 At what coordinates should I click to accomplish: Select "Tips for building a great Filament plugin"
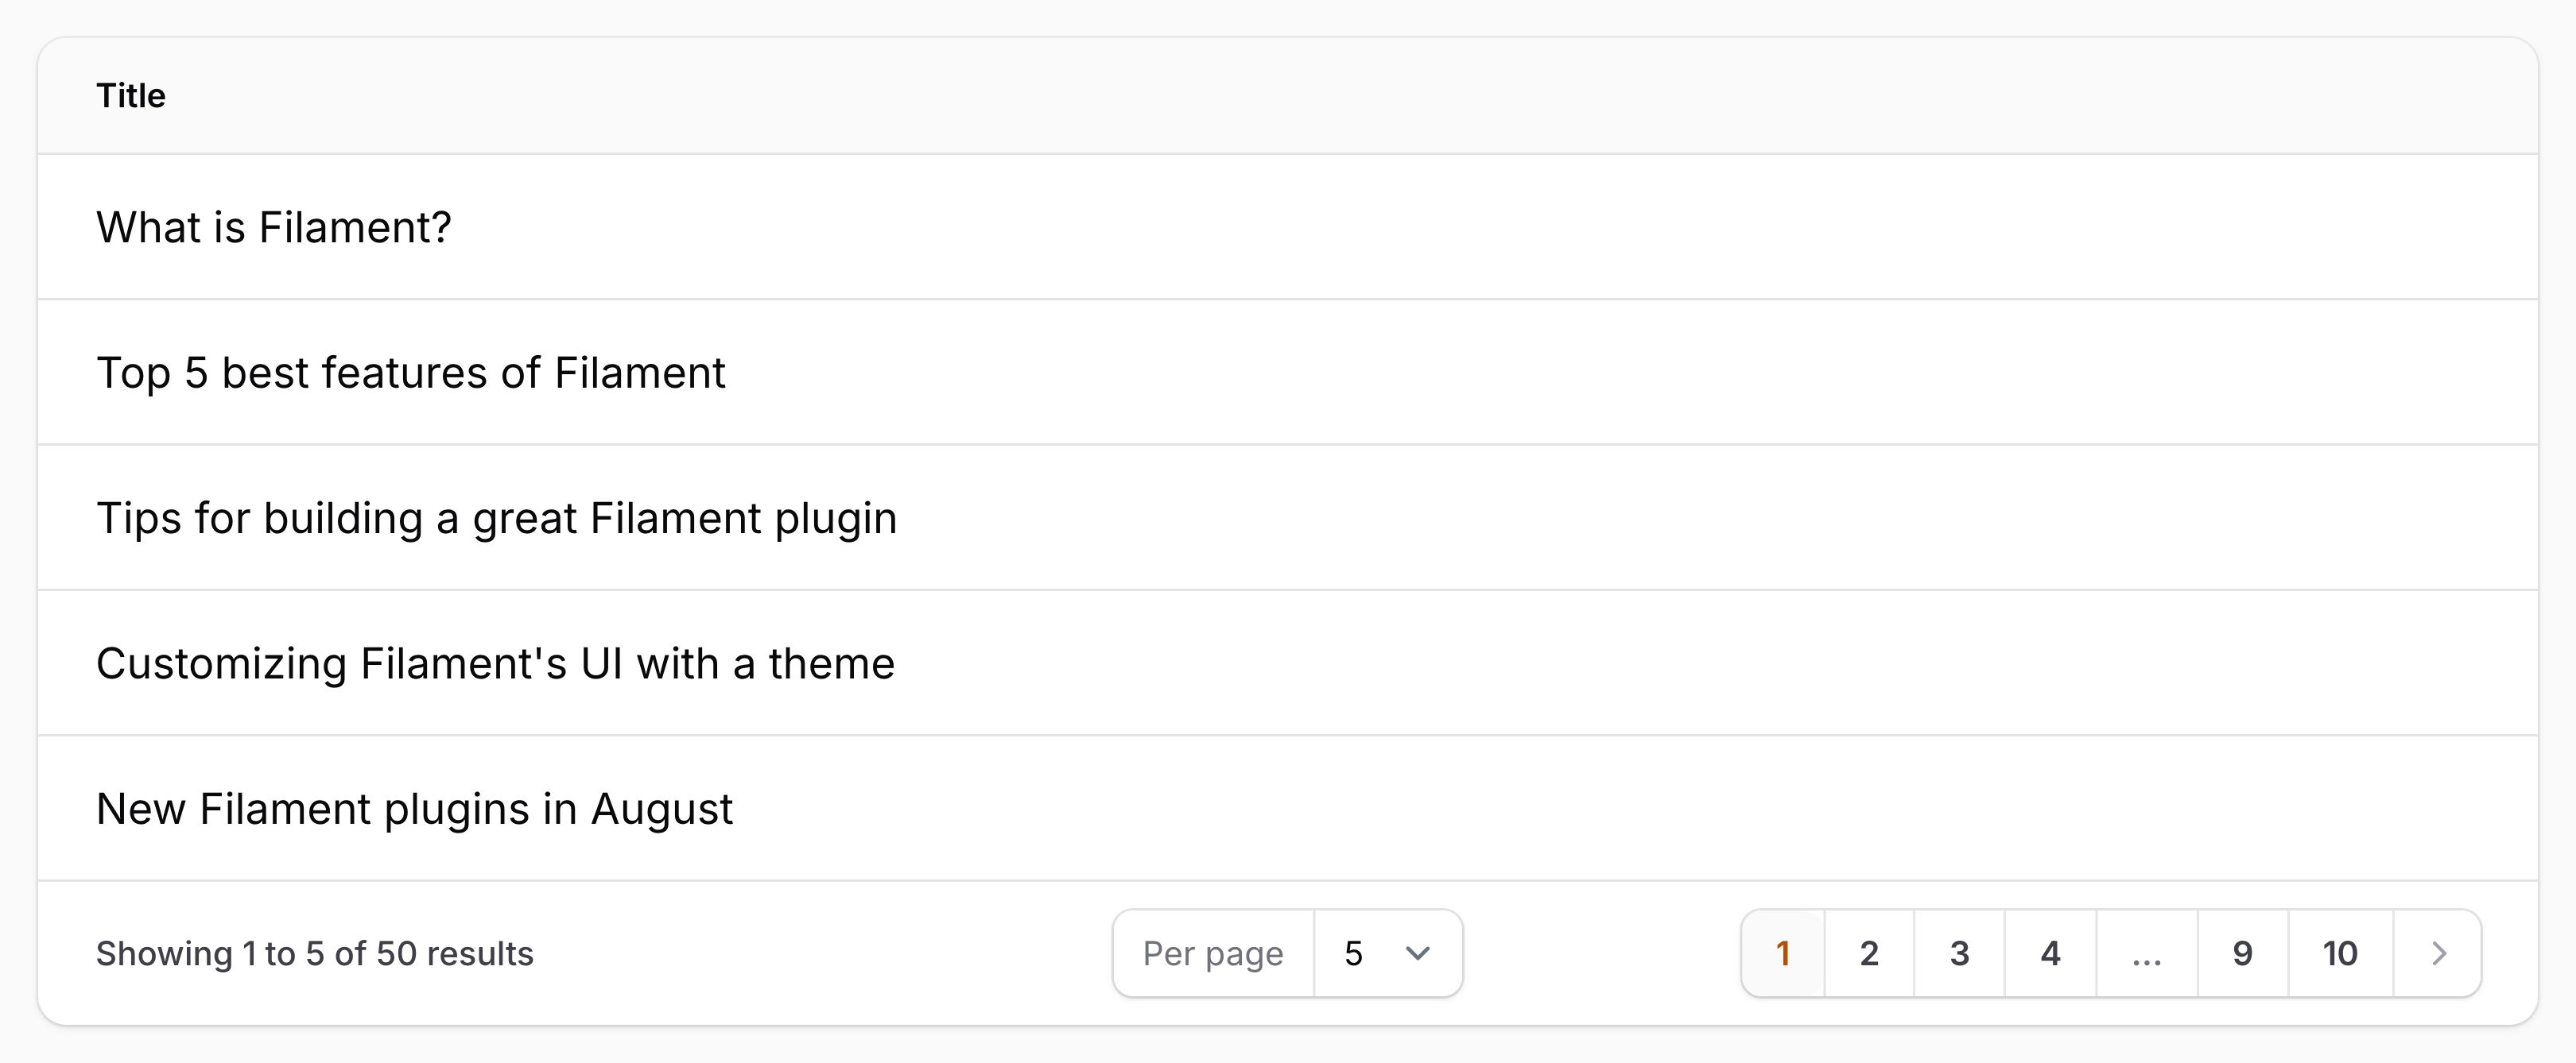pyautogui.click(x=496, y=519)
